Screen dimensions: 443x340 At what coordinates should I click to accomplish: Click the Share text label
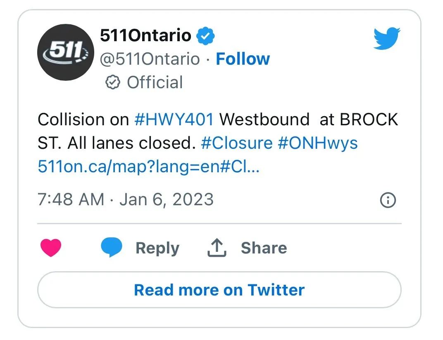(x=264, y=248)
